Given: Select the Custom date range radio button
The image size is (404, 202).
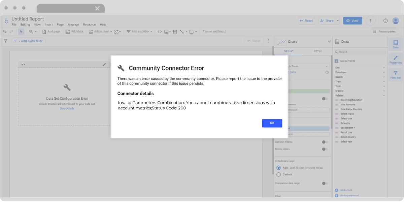Looking at the screenshot, I should 278,174.
